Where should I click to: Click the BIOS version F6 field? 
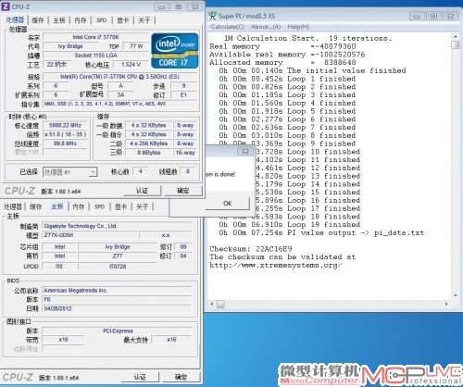coord(117,299)
